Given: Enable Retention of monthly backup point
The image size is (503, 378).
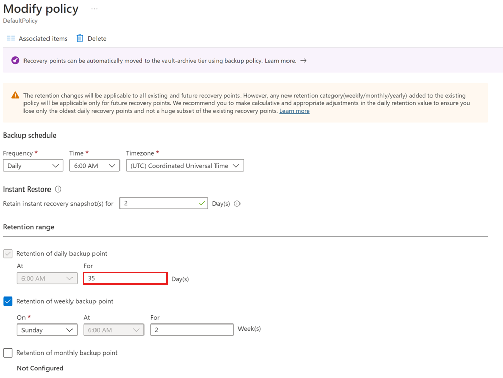Looking at the screenshot, I should point(8,353).
